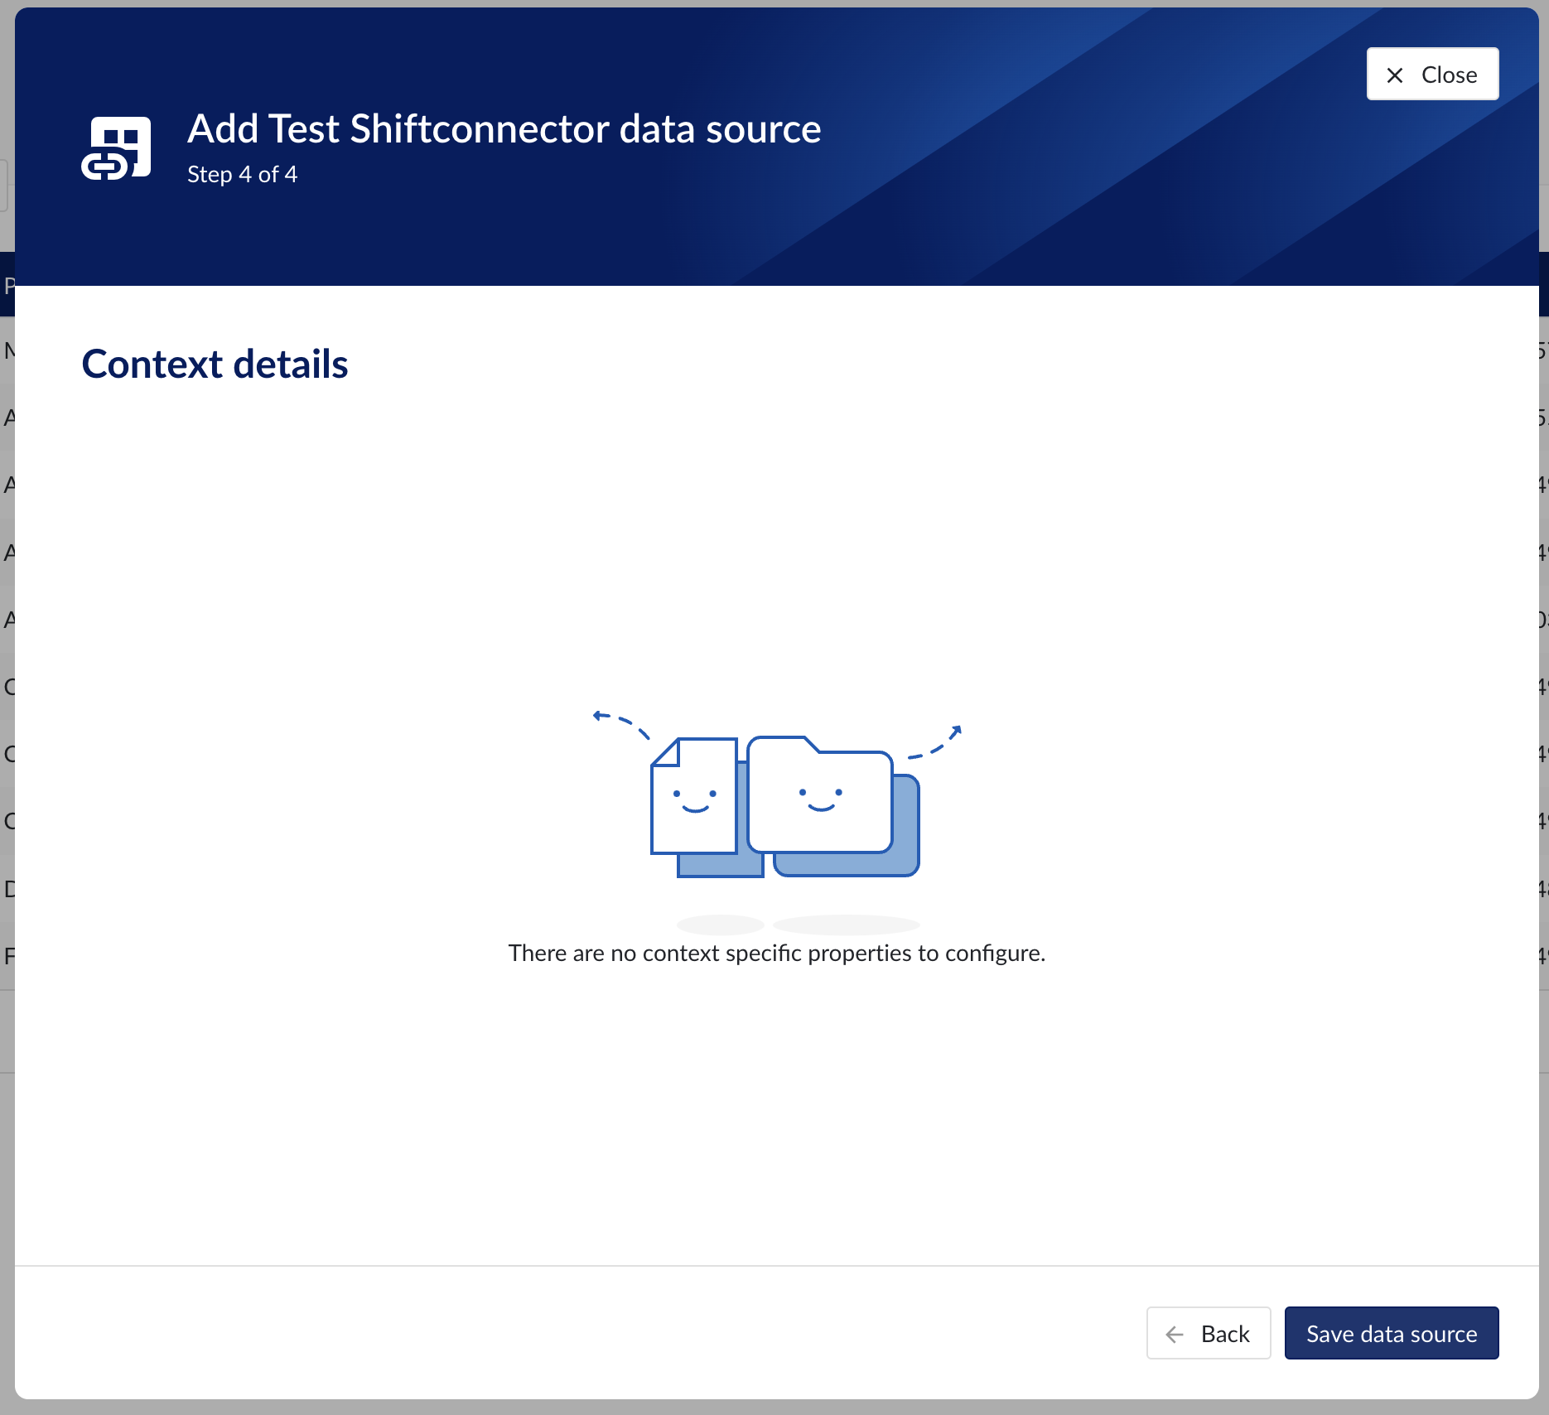Click the 'Step 4 of 4' indicator
The height and width of the screenshot is (1415, 1549).
point(242,175)
